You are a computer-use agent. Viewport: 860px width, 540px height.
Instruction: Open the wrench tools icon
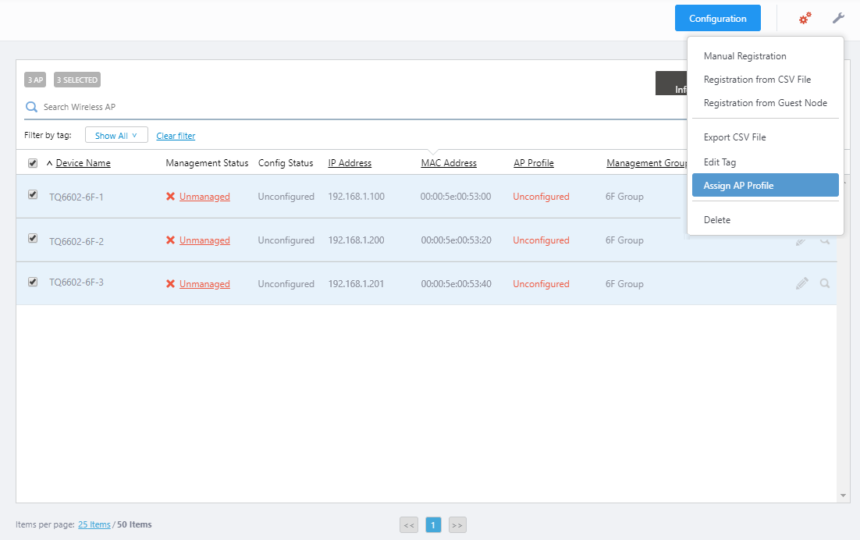(838, 18)
